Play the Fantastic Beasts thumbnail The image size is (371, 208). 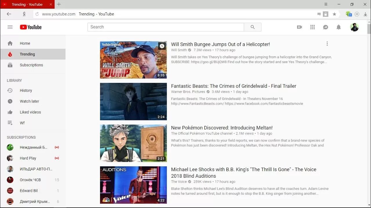coord(133,101)
